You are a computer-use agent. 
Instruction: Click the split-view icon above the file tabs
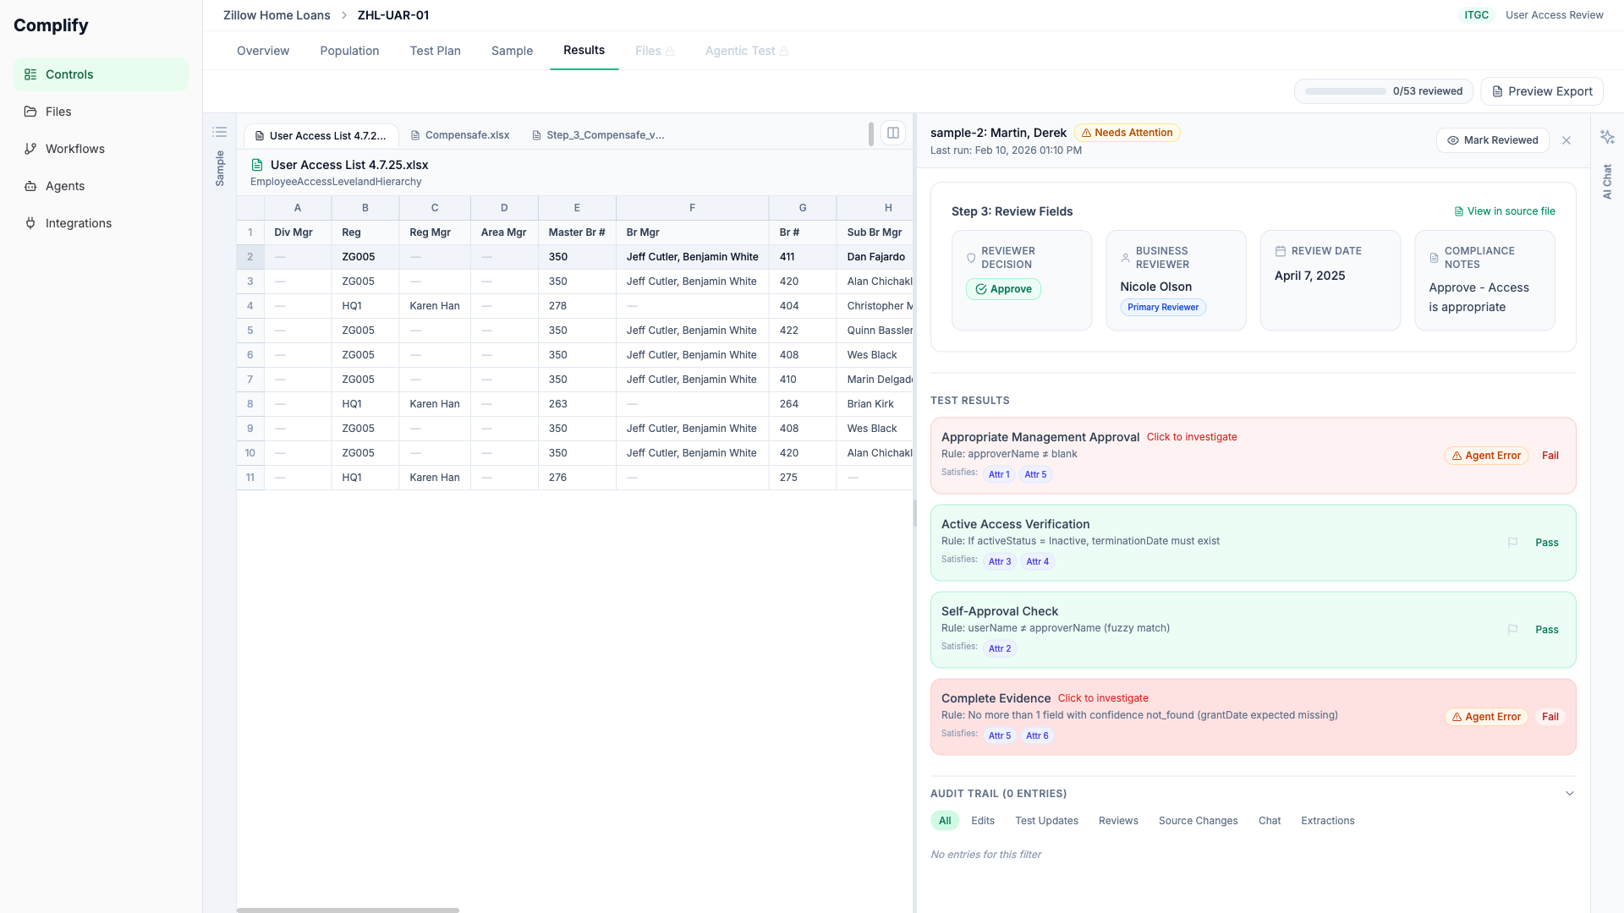click(x=893, y=133)
